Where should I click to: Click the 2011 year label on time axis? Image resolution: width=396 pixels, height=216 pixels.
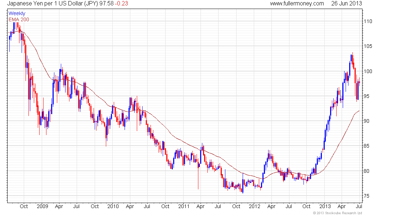coord(184,206)
